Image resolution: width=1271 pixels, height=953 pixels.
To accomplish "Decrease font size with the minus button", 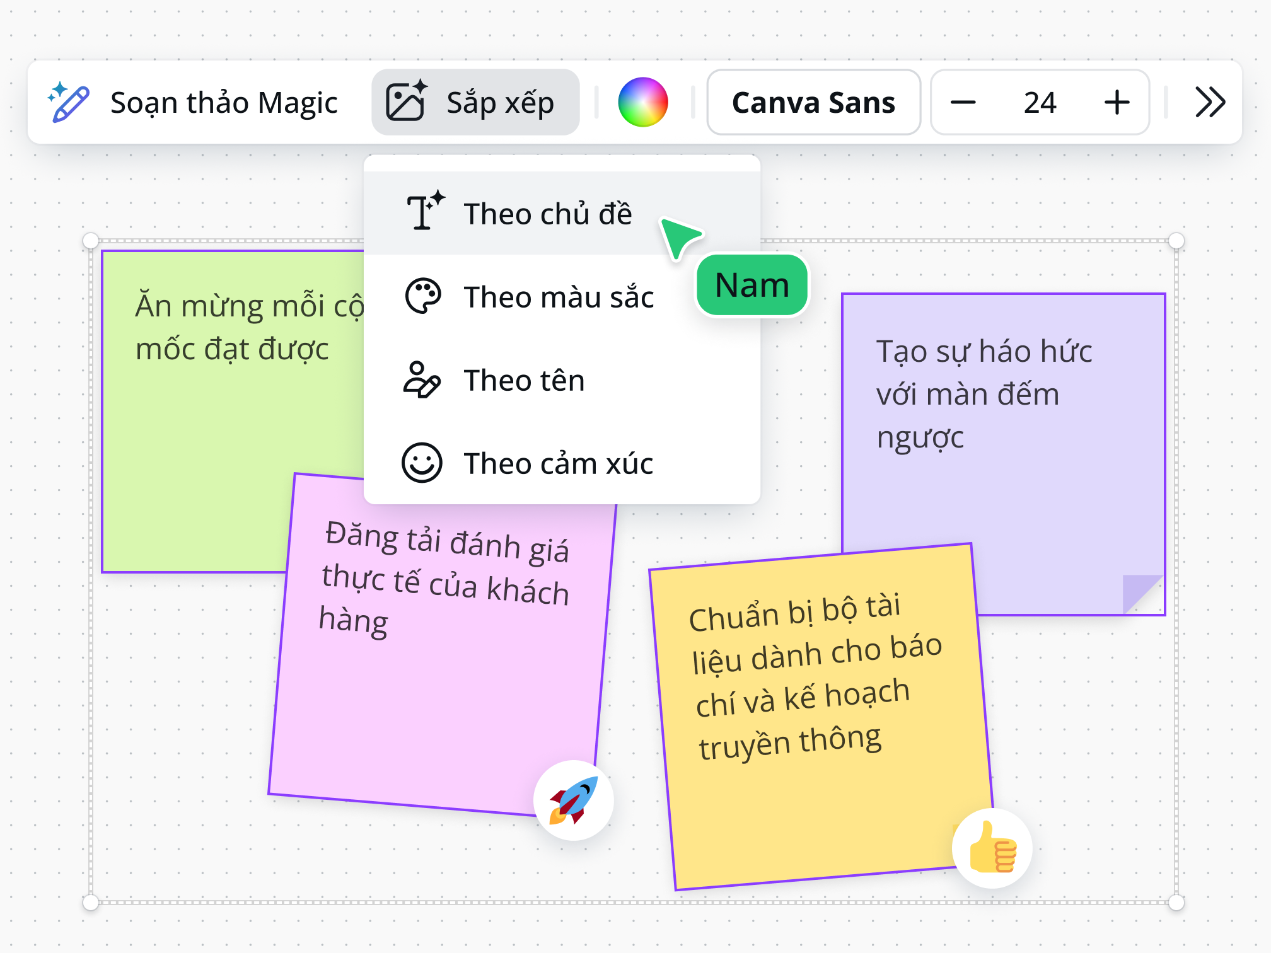I will click(x=965, y=102).
